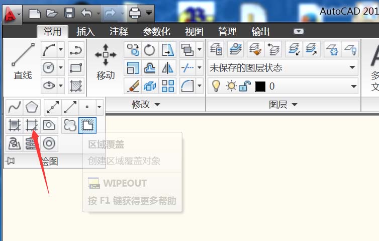
Task: Select the Polyline tool
Action: (x=76, y=49)
